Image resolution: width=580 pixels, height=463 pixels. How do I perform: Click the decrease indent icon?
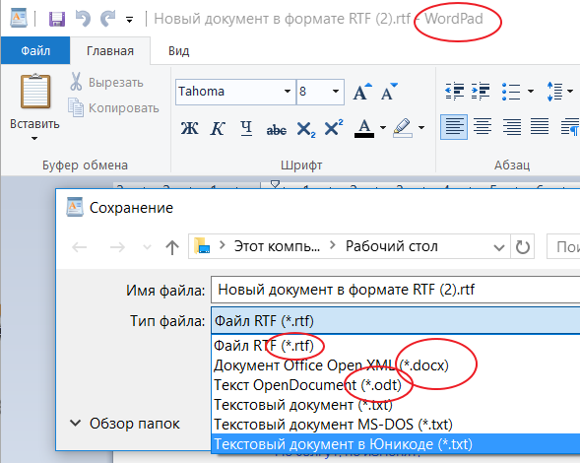(x=455, y=91)
